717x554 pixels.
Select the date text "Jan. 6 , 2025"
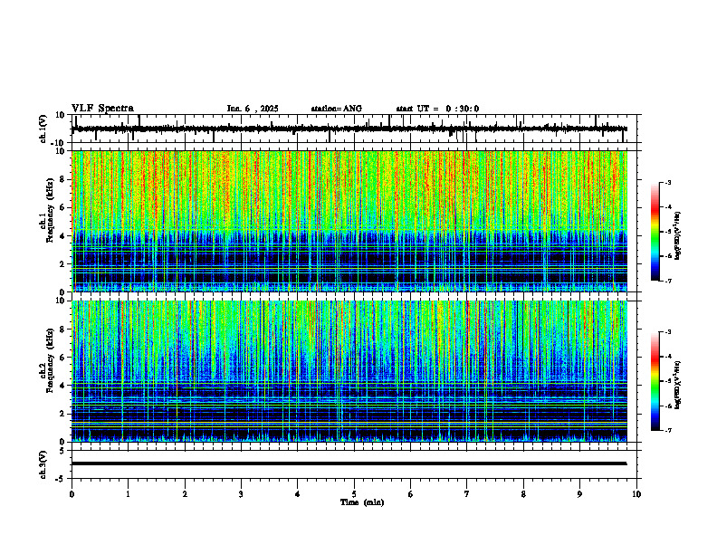pos(253,109)
